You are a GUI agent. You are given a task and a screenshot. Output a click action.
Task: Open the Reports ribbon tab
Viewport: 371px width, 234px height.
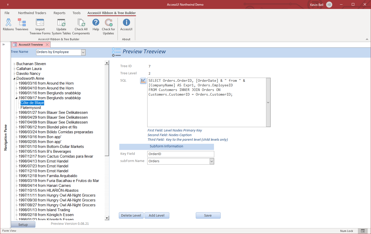(60, 13)
